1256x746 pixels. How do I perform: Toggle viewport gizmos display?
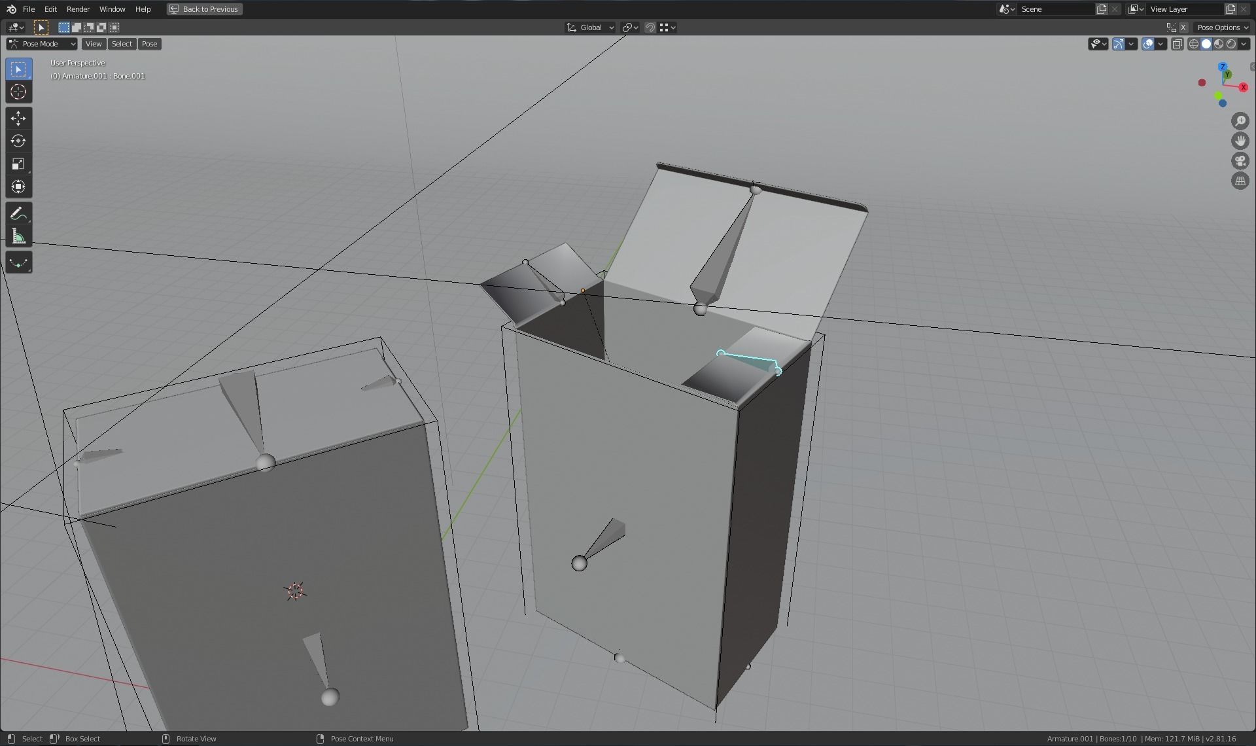1119,44
